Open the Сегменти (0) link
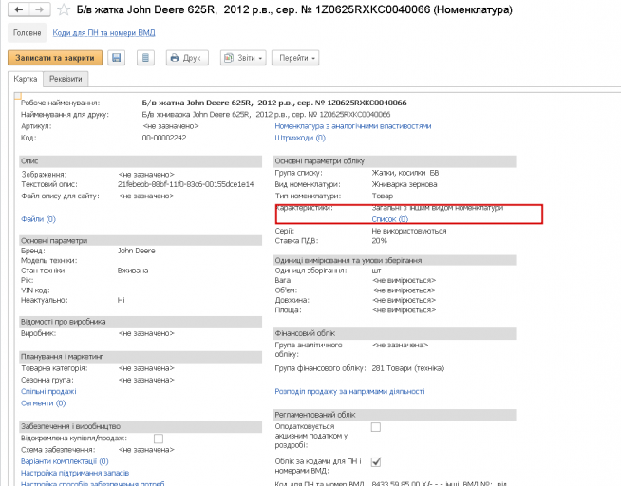The height and width of the screenshot is (486, 621). 43,403
